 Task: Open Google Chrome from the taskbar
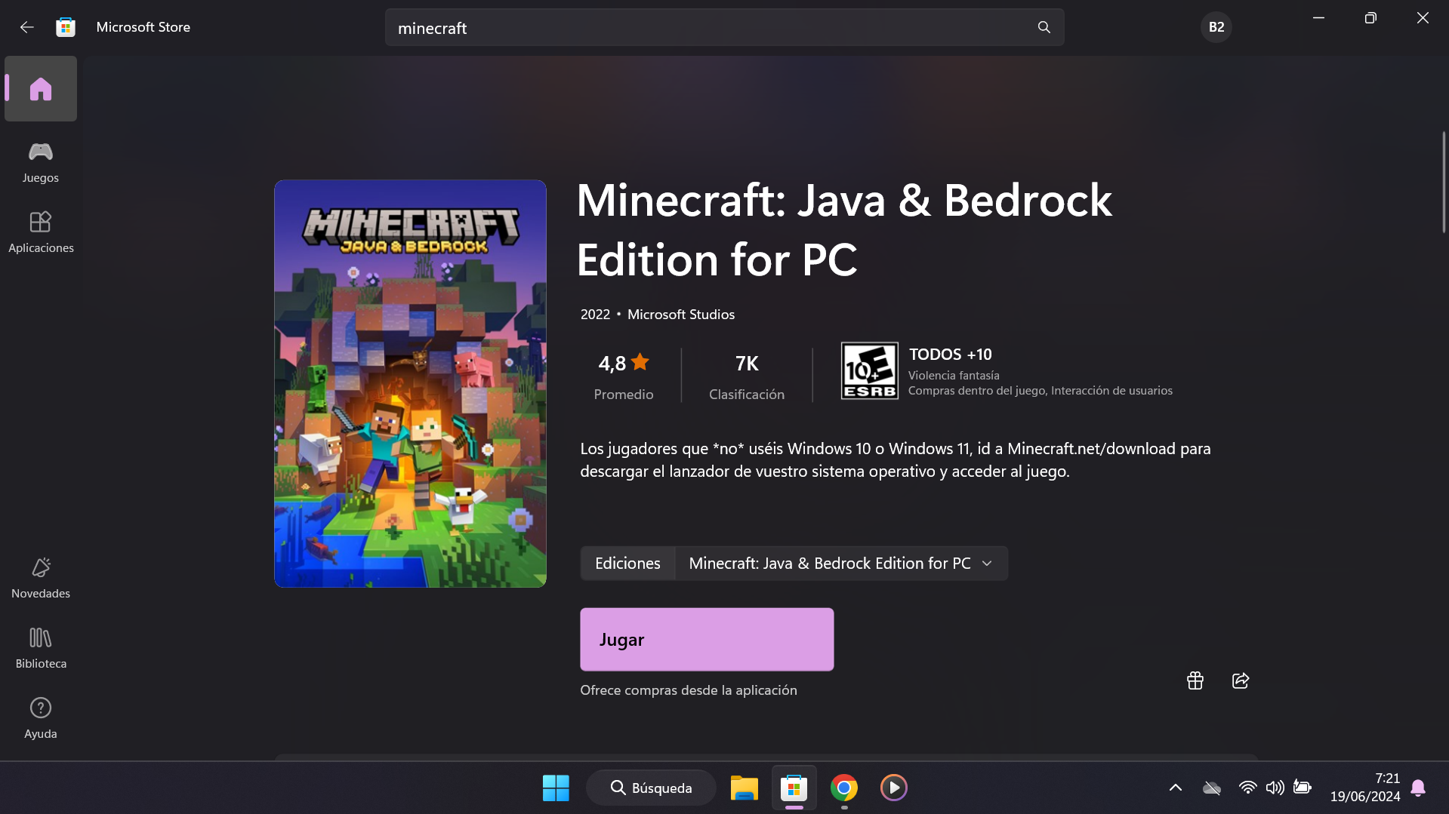tap(843, 788)
